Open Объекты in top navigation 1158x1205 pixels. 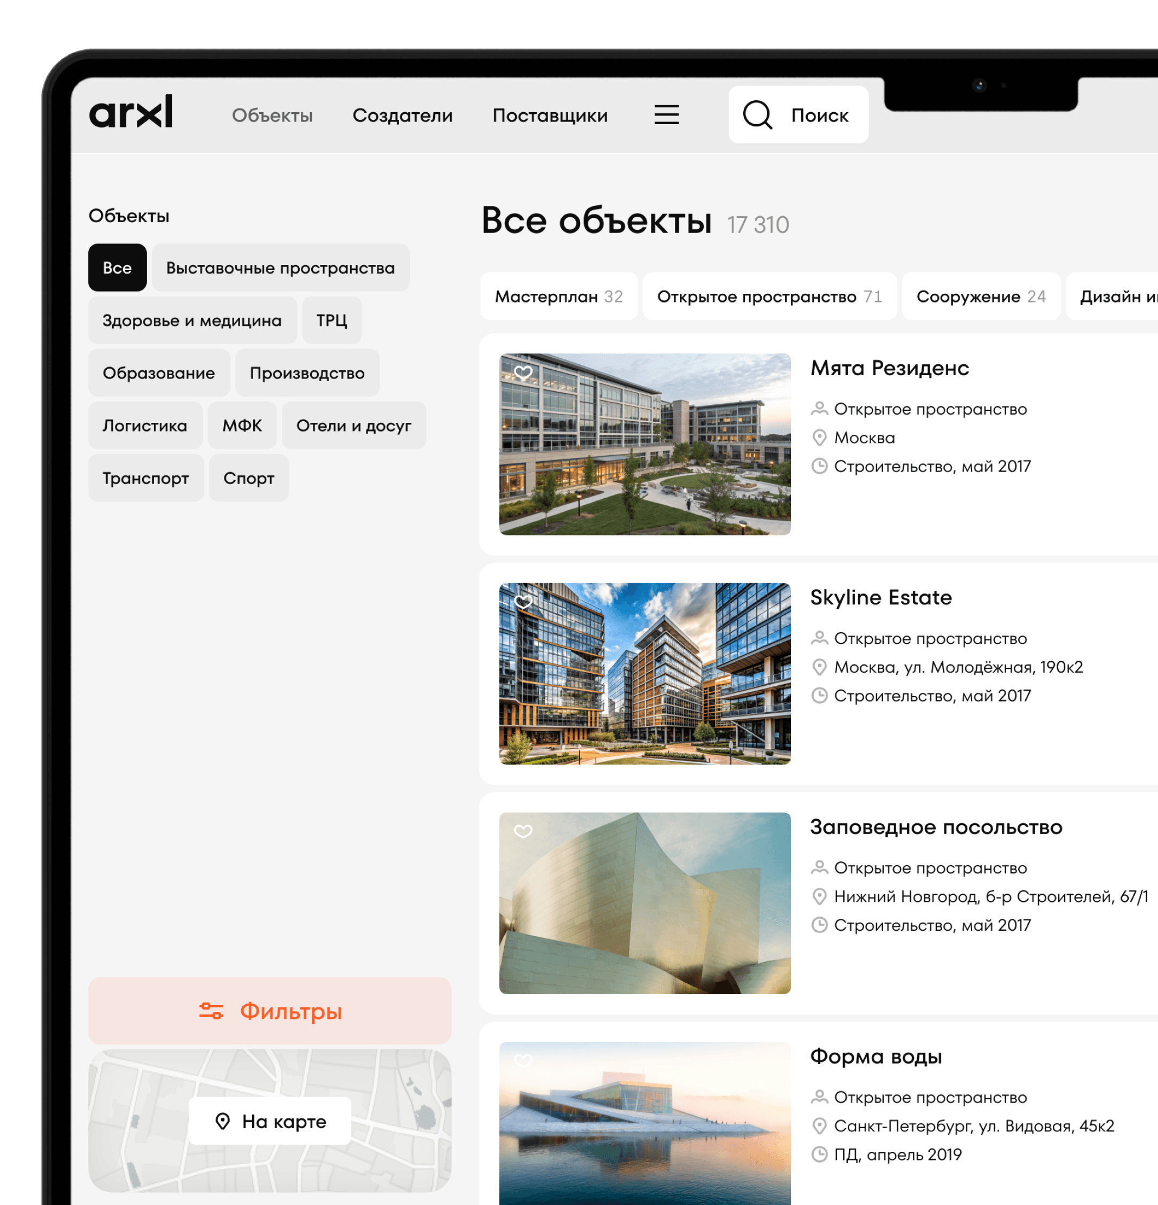point(273,115)
